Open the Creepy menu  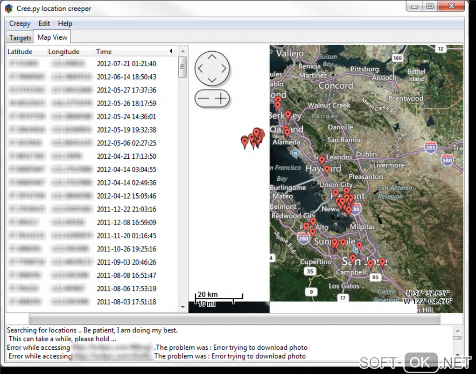20,23
